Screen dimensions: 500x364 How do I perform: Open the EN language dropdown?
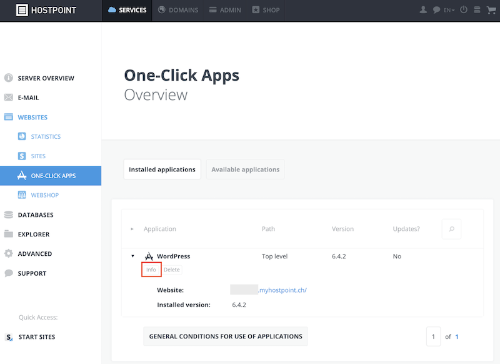coord(449,10)
